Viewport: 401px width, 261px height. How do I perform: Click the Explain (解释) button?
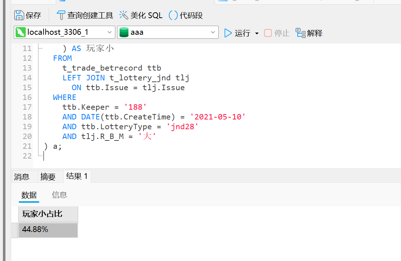(x=309, y=33)
